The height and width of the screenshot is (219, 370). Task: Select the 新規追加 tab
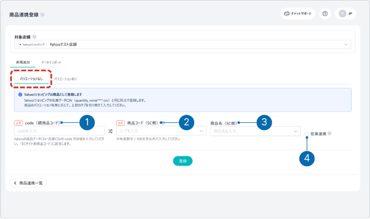tap(23, 62)
